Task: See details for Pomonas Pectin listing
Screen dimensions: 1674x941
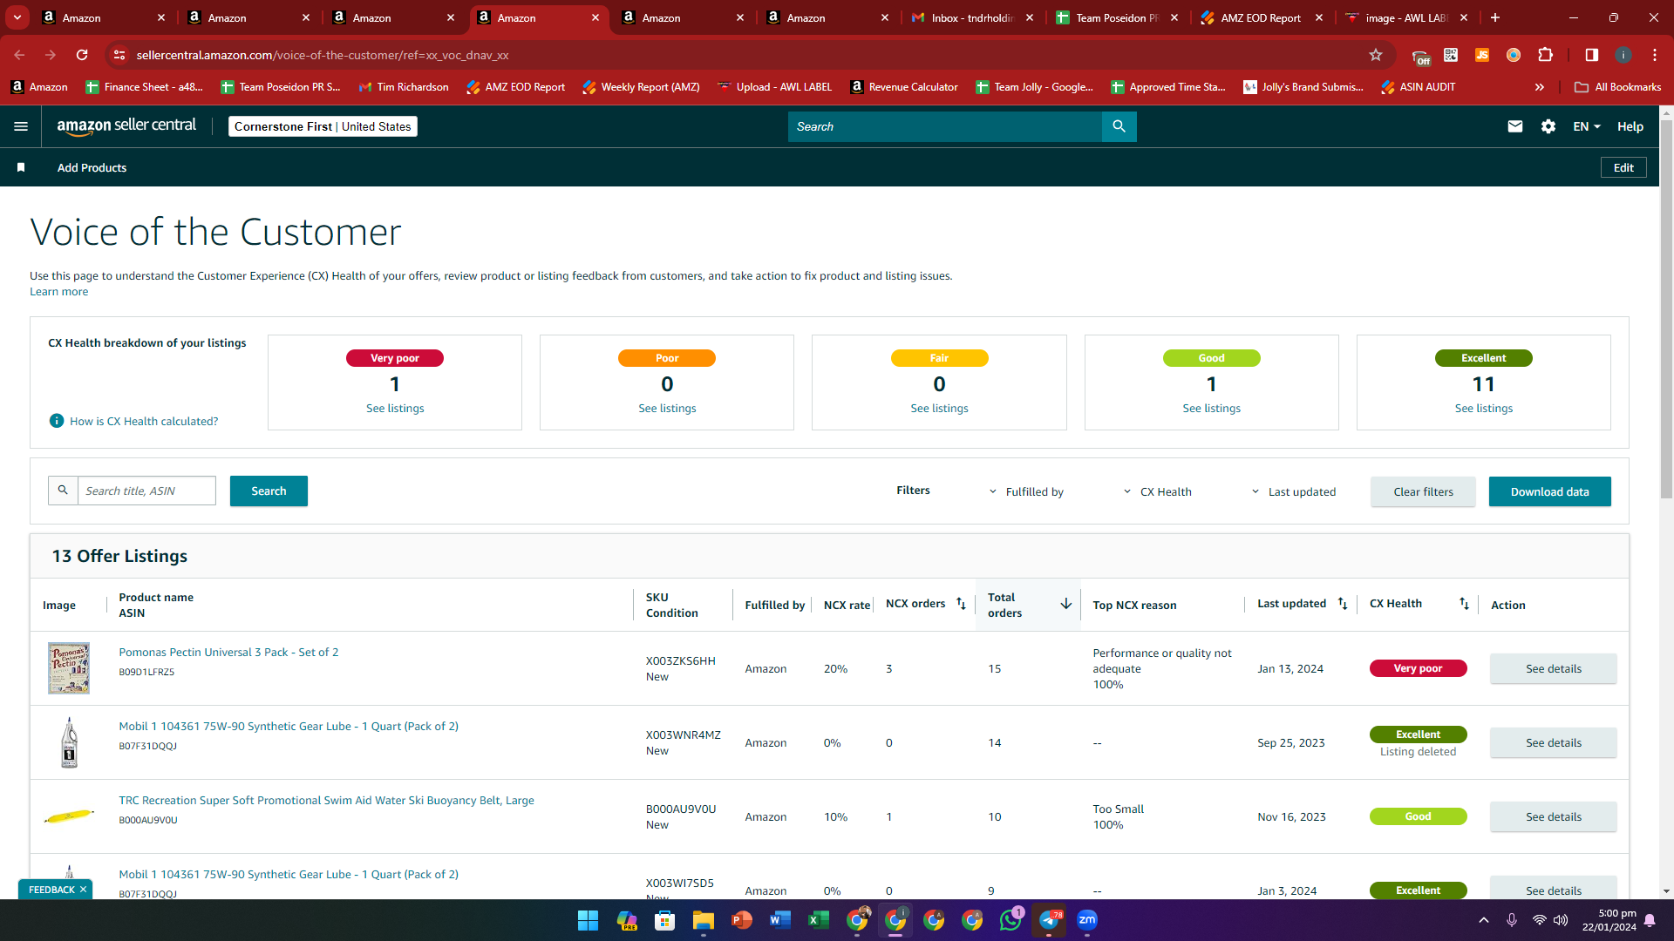Action: [x=1553, y=668]
